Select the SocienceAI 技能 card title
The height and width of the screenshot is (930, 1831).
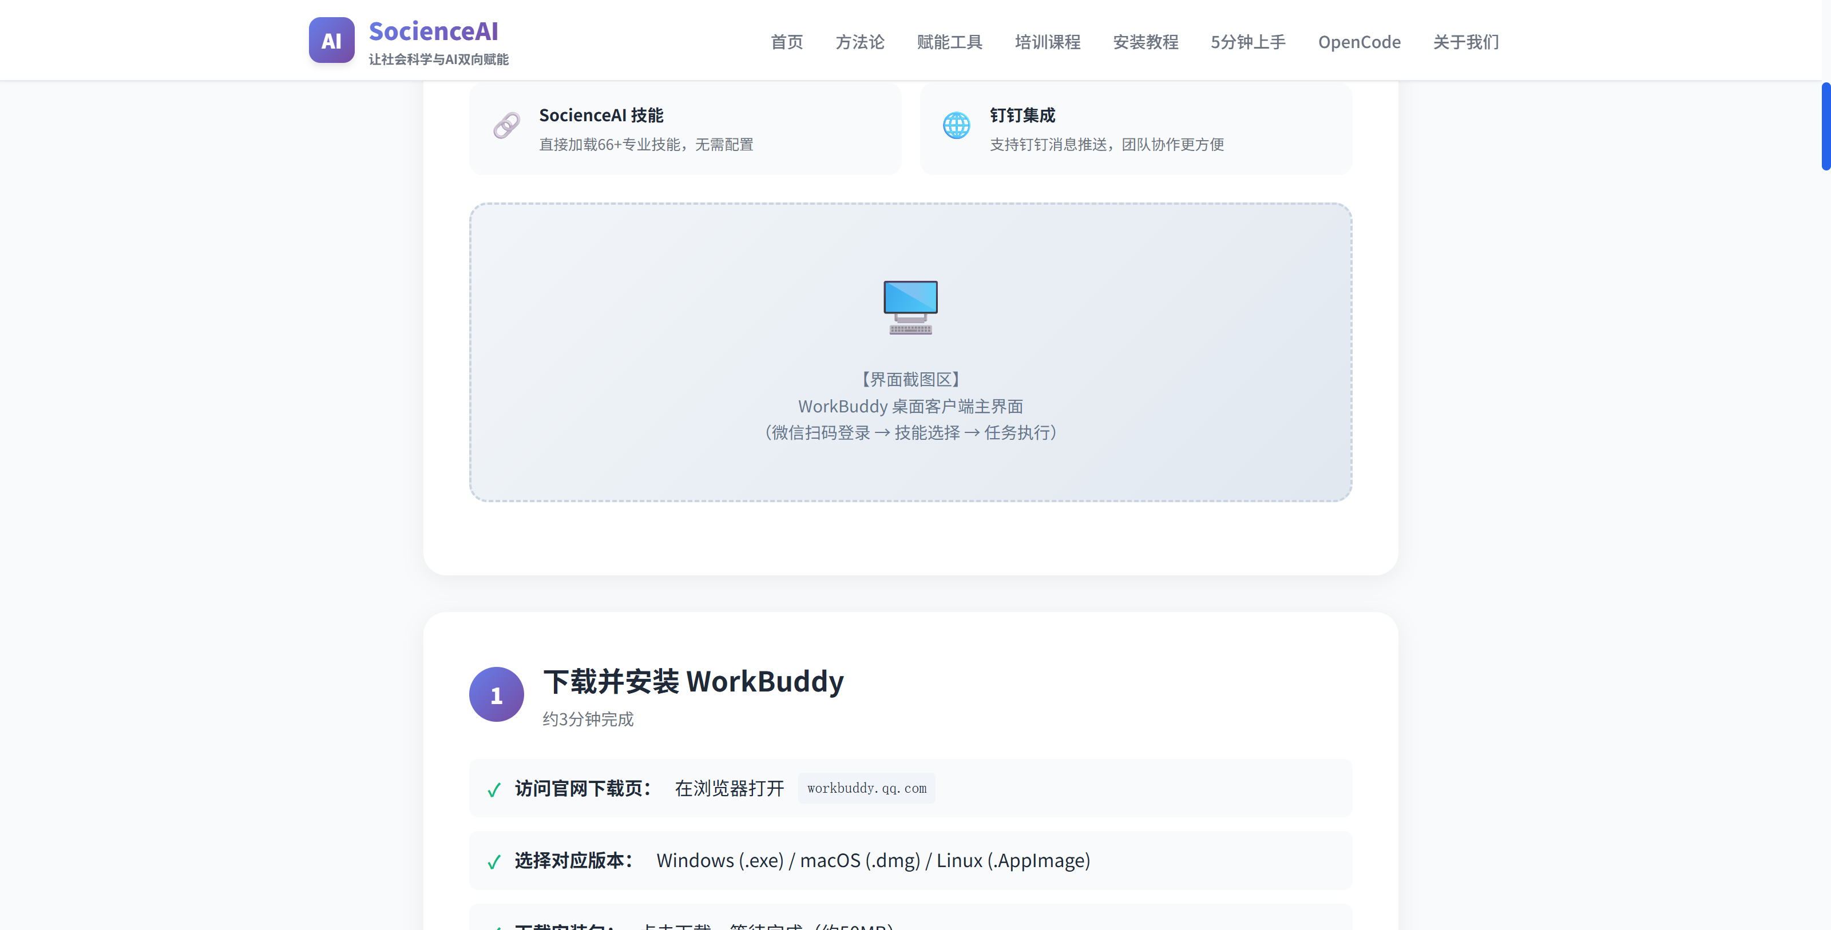coord(601,115)
